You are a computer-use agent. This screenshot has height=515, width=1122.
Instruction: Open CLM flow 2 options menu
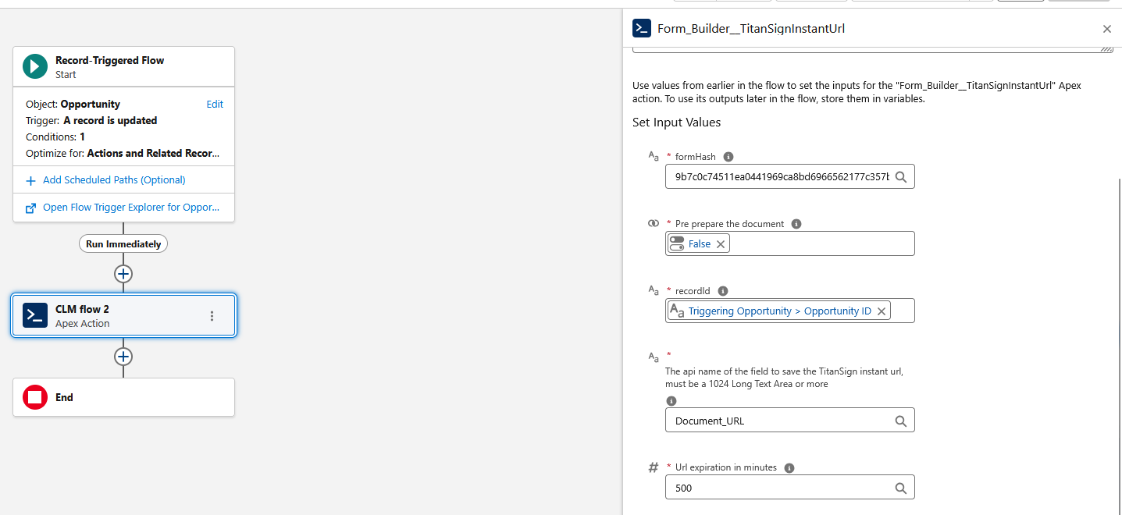click(x=212, y=316)
